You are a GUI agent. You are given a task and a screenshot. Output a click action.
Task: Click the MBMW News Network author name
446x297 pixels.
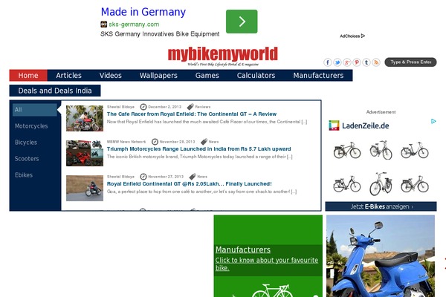126,142
